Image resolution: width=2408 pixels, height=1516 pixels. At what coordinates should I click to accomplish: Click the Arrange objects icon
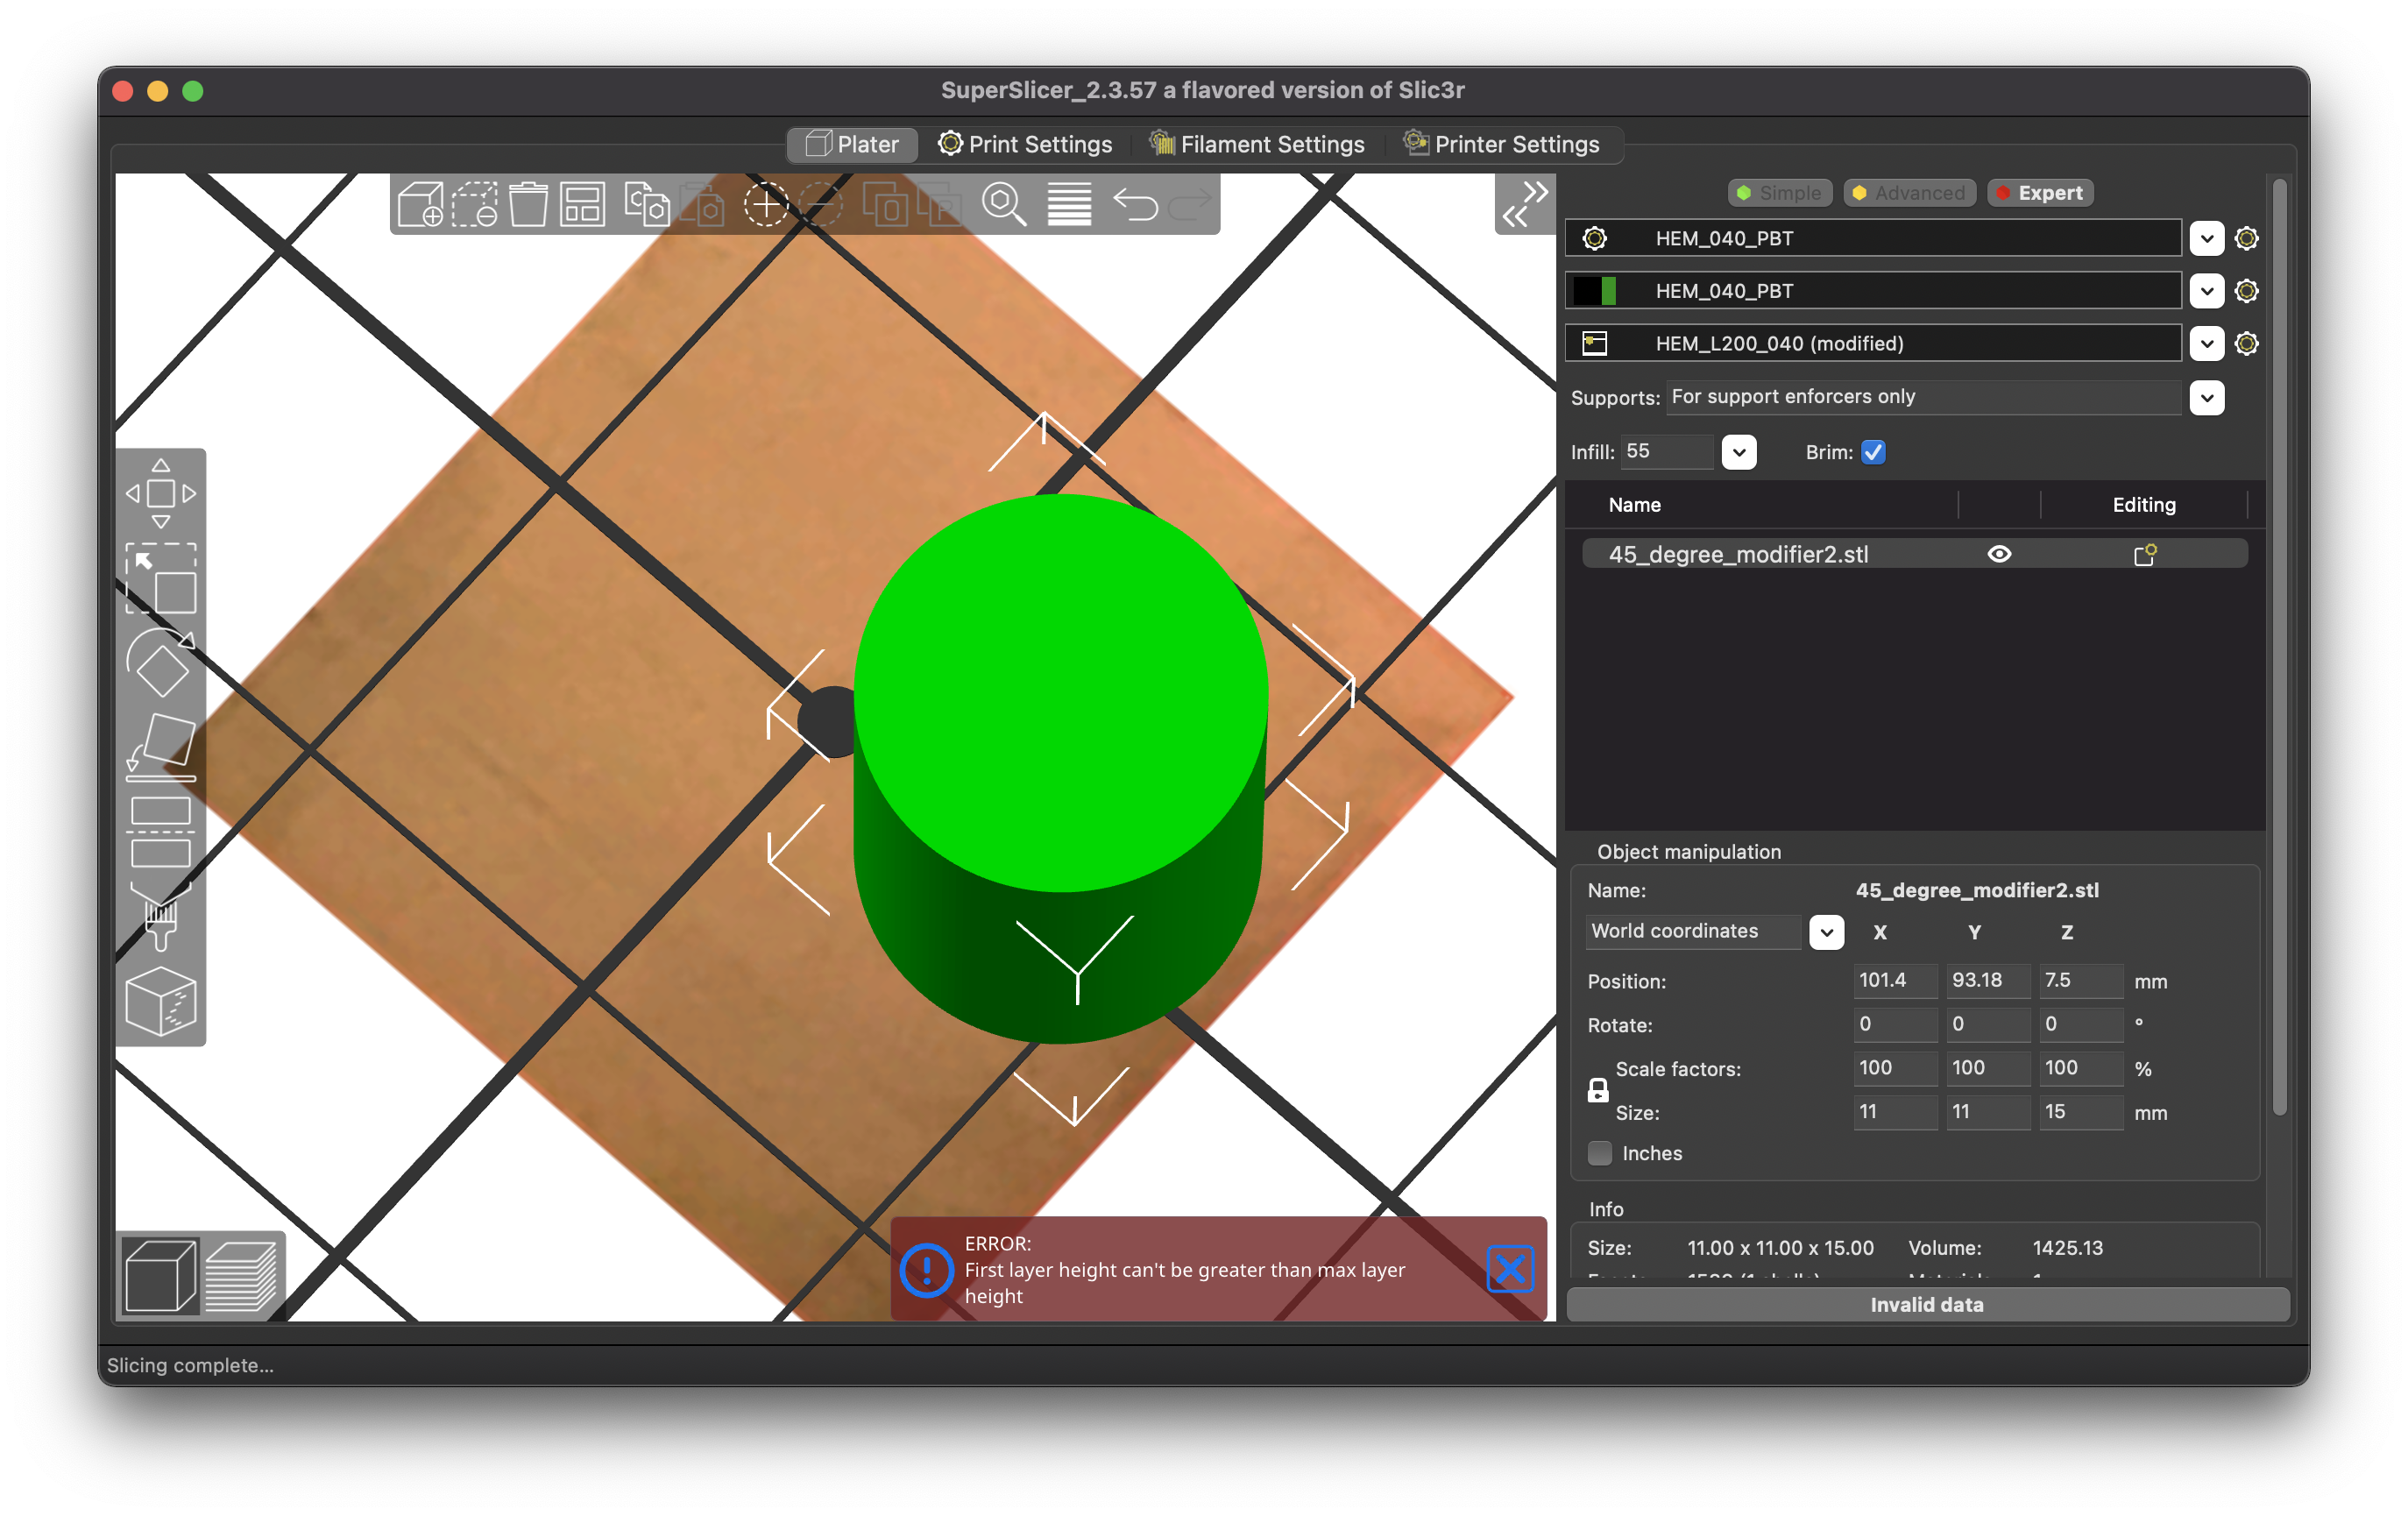pyautogui.click(x=582, y=204)
